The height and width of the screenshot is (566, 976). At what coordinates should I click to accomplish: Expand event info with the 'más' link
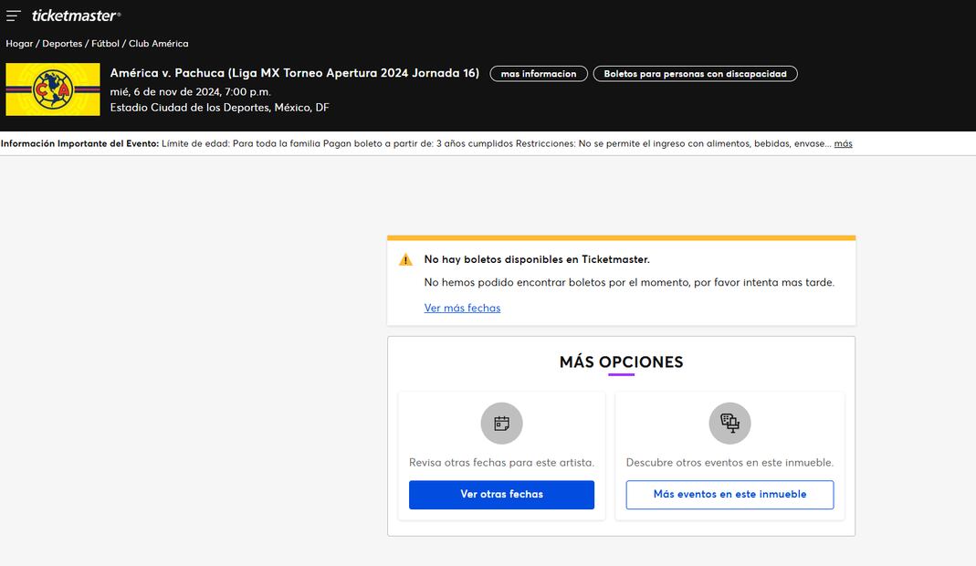click(843, 143)
